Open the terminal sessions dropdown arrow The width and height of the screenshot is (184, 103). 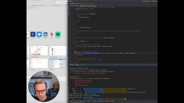(83, 65)
